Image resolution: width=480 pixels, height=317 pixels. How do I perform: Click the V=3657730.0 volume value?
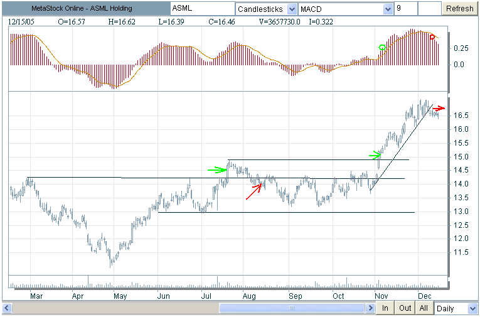(279, 22)
